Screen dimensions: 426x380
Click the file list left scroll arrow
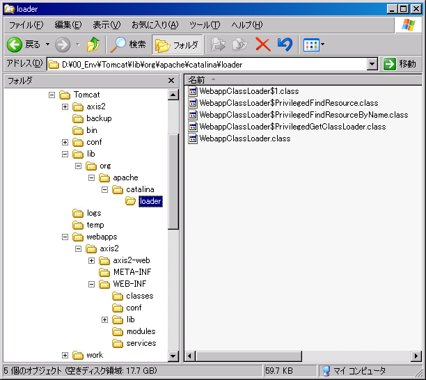click(x=189, y=356)
